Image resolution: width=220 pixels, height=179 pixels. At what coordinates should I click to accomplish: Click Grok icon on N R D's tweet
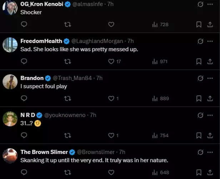pos(200,115)
